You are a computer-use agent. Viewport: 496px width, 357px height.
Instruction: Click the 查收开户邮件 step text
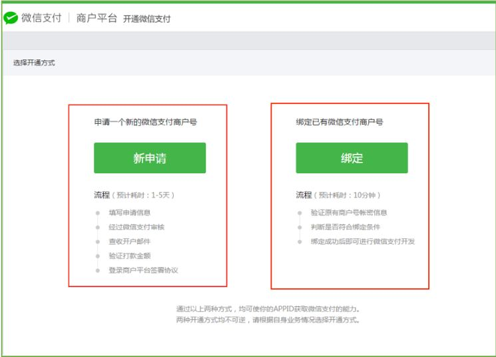point(129,242)
